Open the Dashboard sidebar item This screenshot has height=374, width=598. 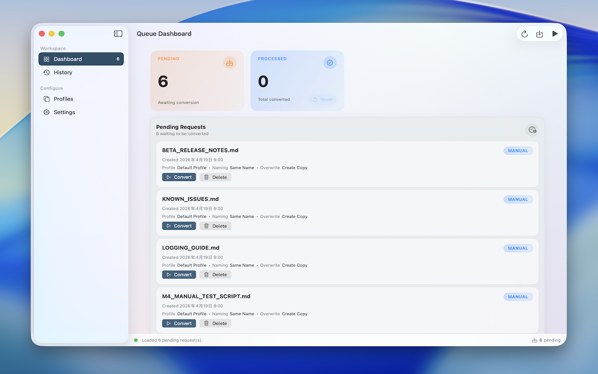pos(81,59)
